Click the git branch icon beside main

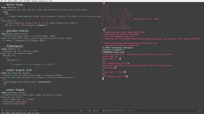(94, 111)
